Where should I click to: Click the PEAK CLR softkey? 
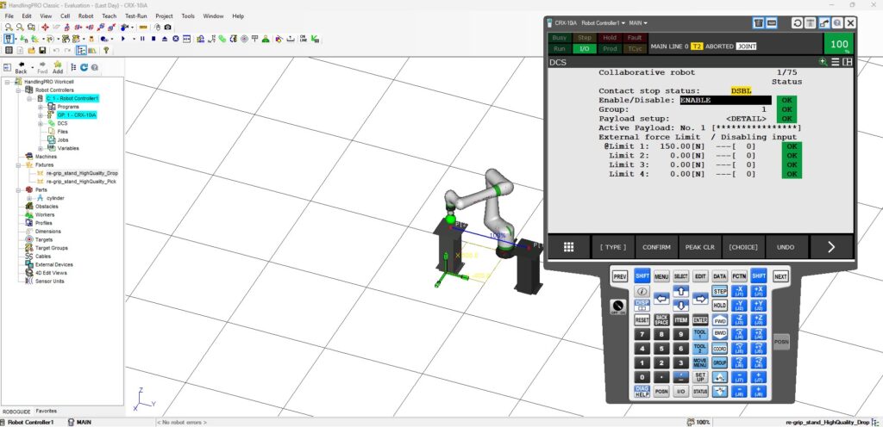(x=700, y=247)
